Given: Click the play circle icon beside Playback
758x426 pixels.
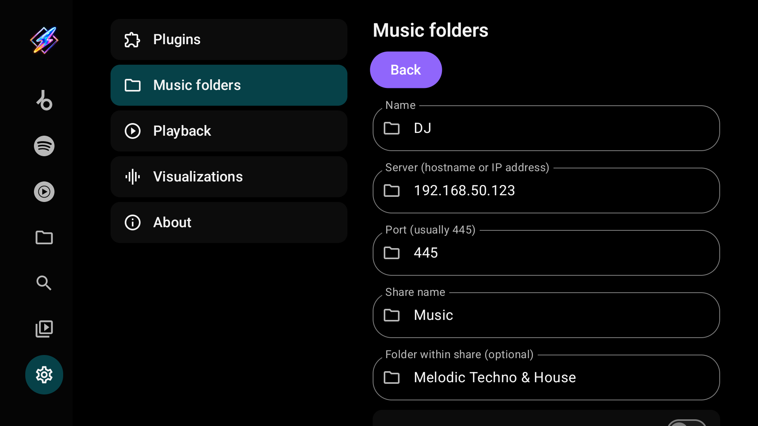Looking at the screenshot, I should pyautogui.click(x=132, y=131).
